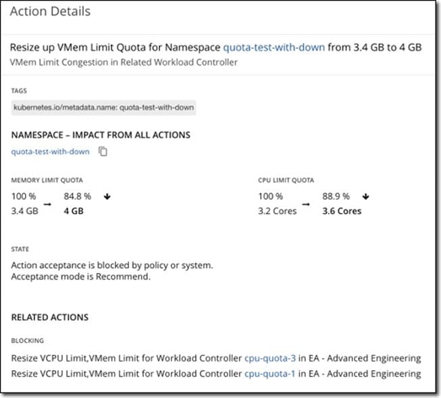Click the Related Actions heading
441x398 pixels.
[50, 317]
